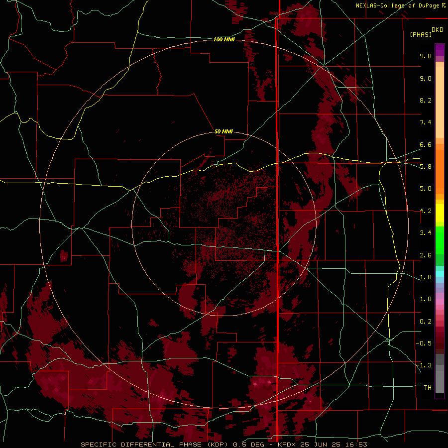Click the 50 NMI range ring label
448x448 pixels.
tap(224, 131)
